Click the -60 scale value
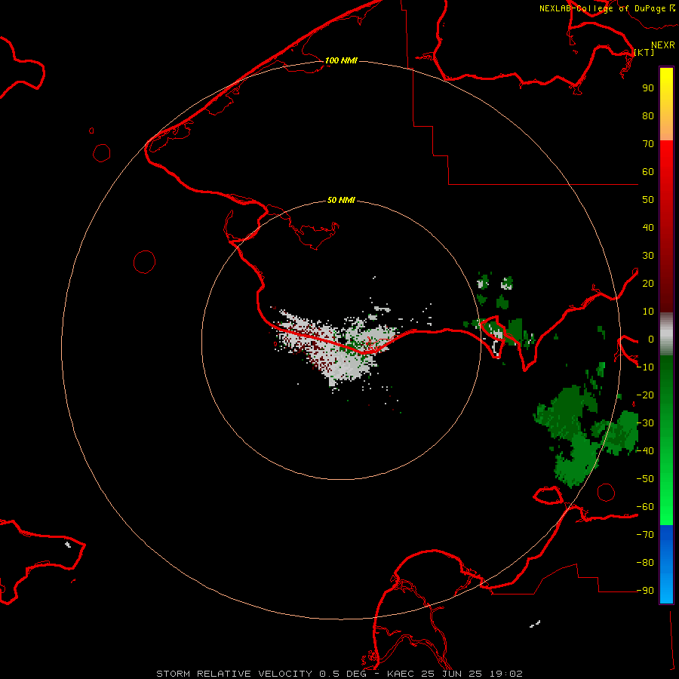Image resolution: width=679 pixels, height=679 pixels. click(x=645, y=507)
